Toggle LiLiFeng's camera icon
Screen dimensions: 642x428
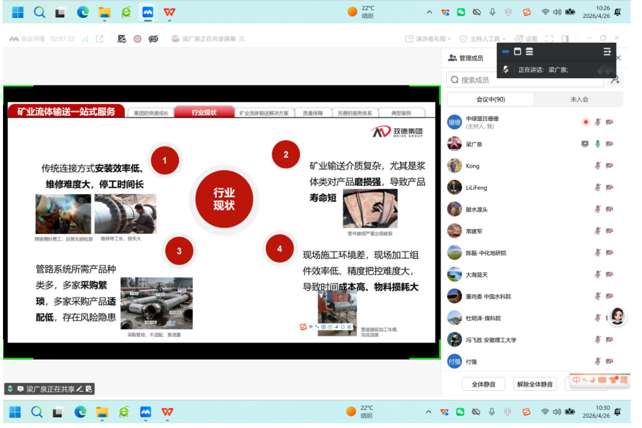click(x=610, y=188)
